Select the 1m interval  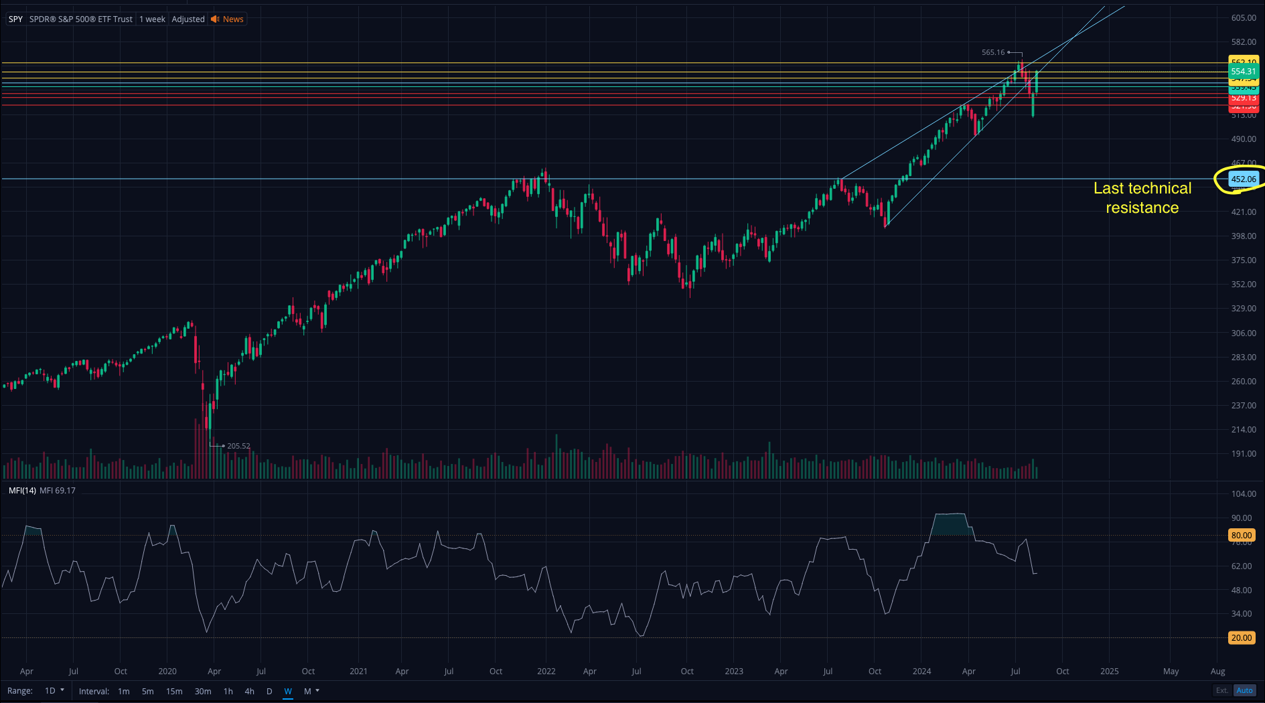124,692
